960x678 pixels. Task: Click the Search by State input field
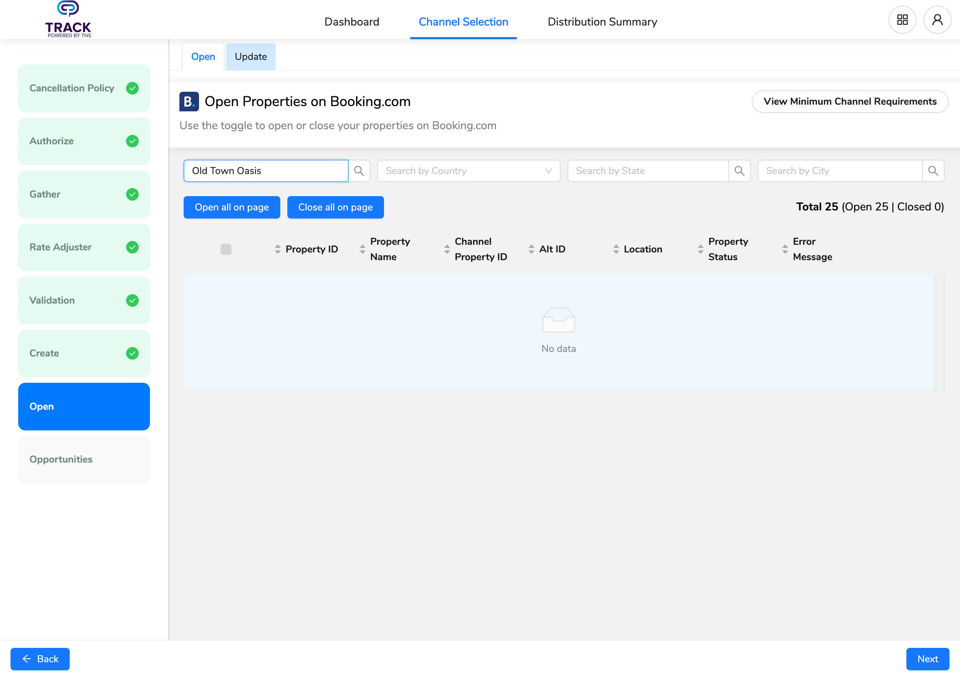click(x=648, y=171)
